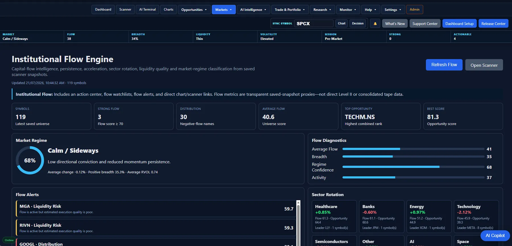The image size is (512, 246).
Task: Open Dashboard Setup
Action: click(459, 24)
